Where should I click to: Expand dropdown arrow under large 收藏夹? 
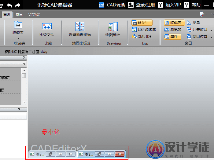19,38
